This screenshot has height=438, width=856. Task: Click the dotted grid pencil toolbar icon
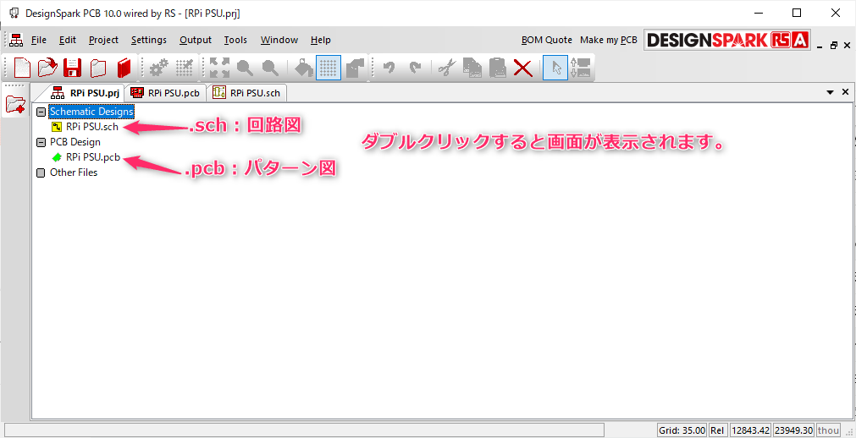coord(185,68)
